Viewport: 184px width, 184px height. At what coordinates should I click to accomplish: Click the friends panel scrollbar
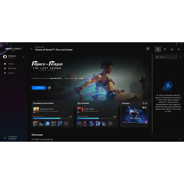point(152,93)
